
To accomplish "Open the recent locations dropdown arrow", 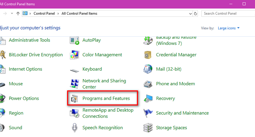I will 12,13.
